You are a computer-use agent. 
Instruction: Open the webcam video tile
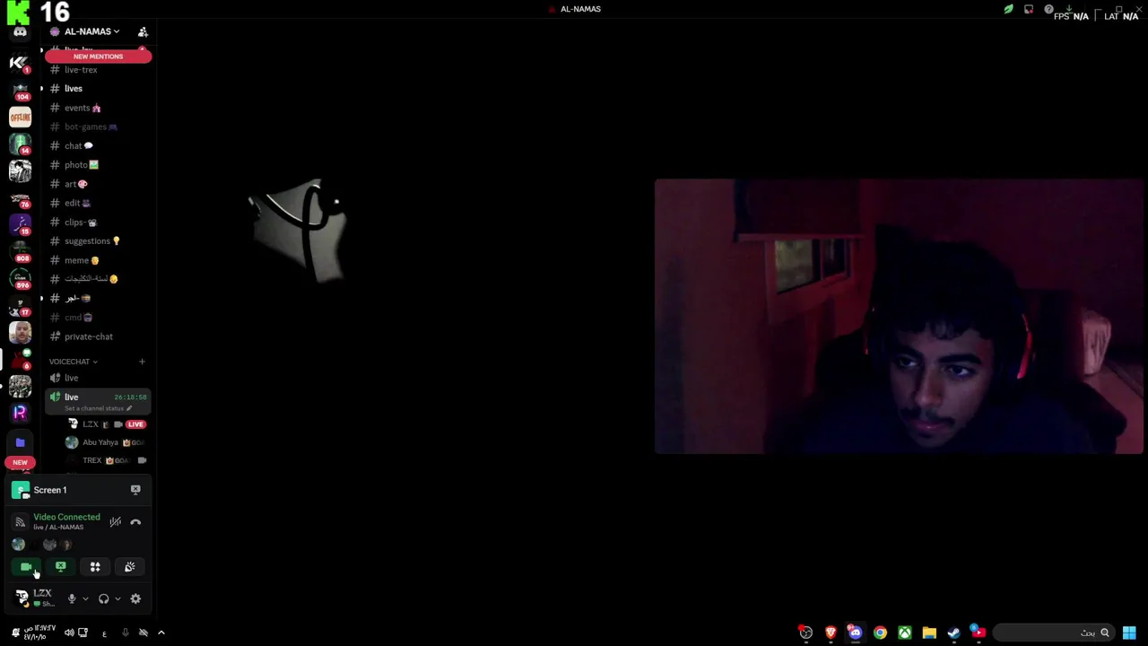point(899,316)
